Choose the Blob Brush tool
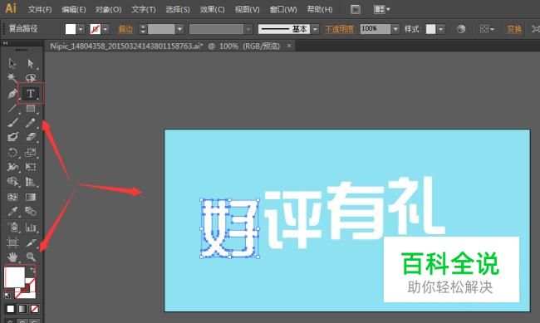The width and height of the screenshot is (540, 323). (12, 137)
